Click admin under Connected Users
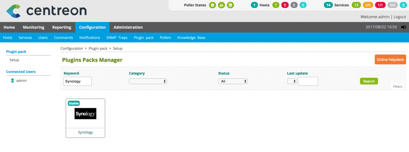The image size is (409, 152). (x=22, y=80)
